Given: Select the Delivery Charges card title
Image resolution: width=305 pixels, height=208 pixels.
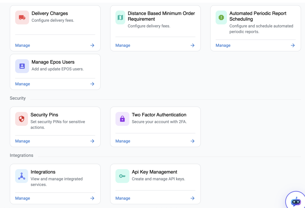Looking at the screenshot, I should tap(50, 13).
